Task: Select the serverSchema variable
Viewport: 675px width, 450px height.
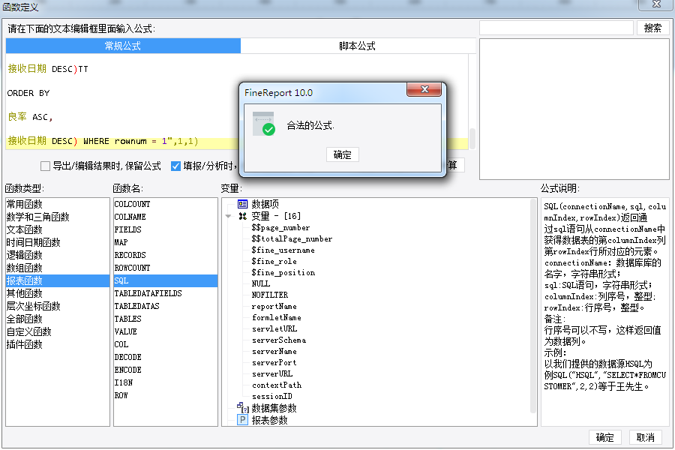Action: (279, 340)
